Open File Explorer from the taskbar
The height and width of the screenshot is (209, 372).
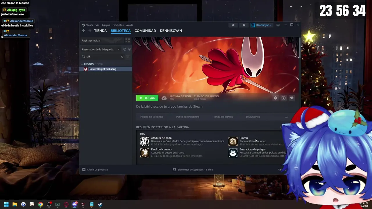(15, 204)
